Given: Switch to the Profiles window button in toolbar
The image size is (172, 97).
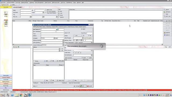Looking at the screenshot, I should point(13,5).
